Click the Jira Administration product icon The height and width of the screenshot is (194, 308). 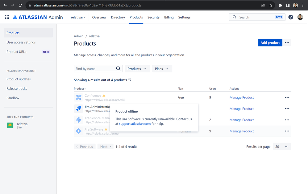pos(79,109)
